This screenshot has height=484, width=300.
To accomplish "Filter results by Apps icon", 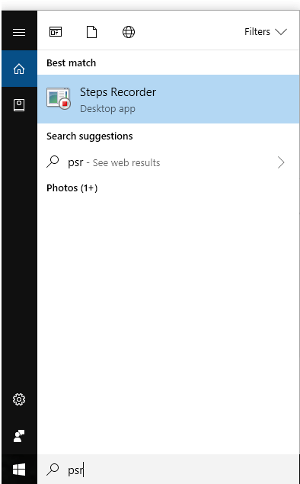I will point(56,32).
